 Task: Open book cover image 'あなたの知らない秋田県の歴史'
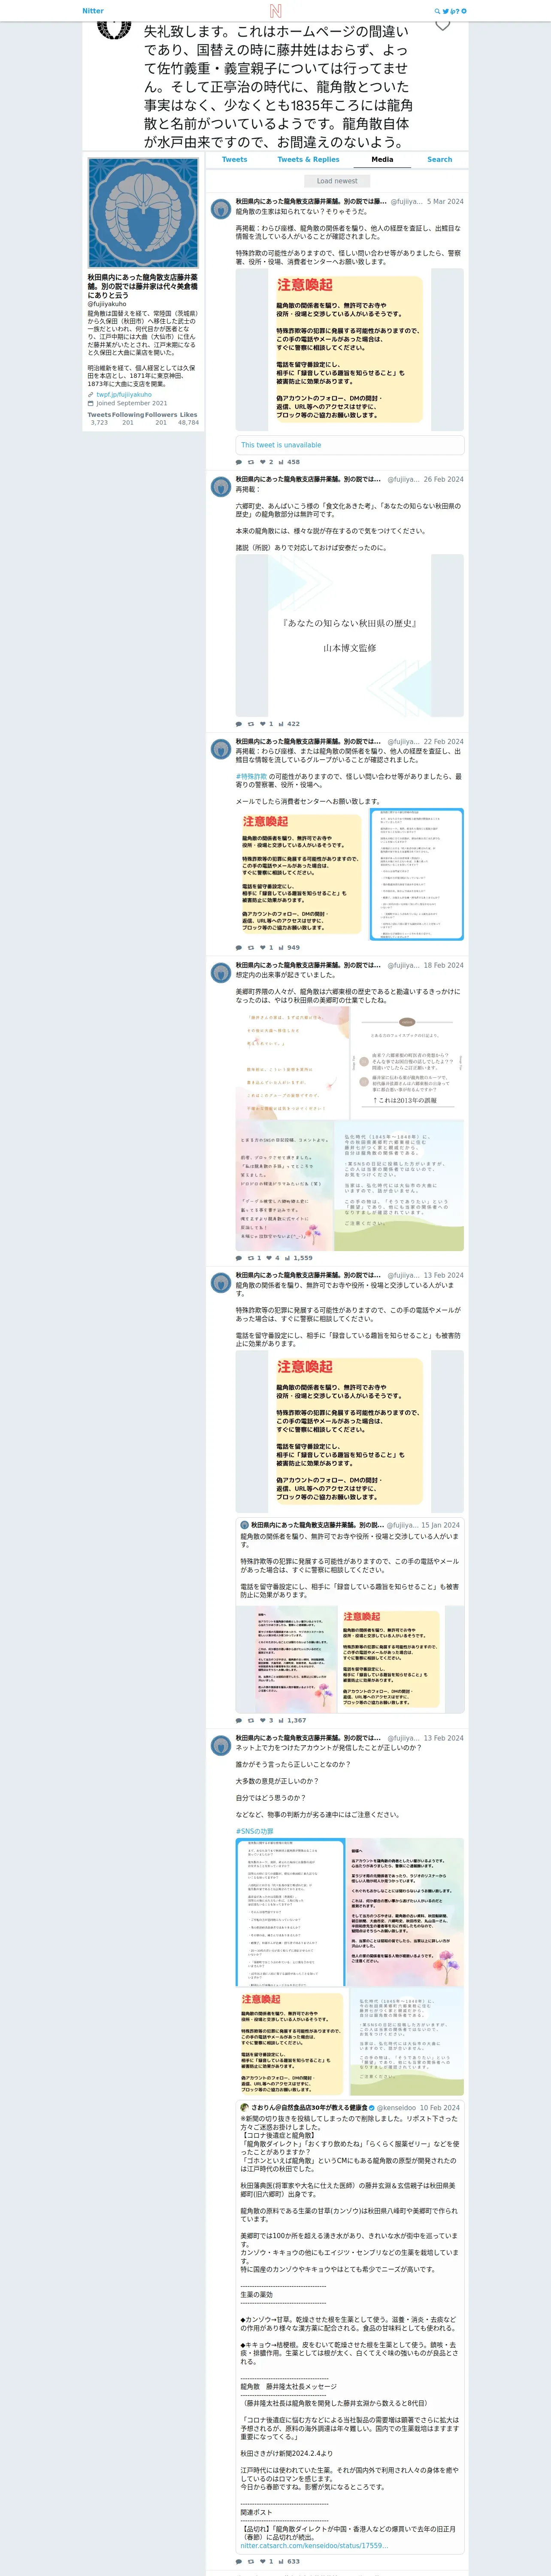350,636
